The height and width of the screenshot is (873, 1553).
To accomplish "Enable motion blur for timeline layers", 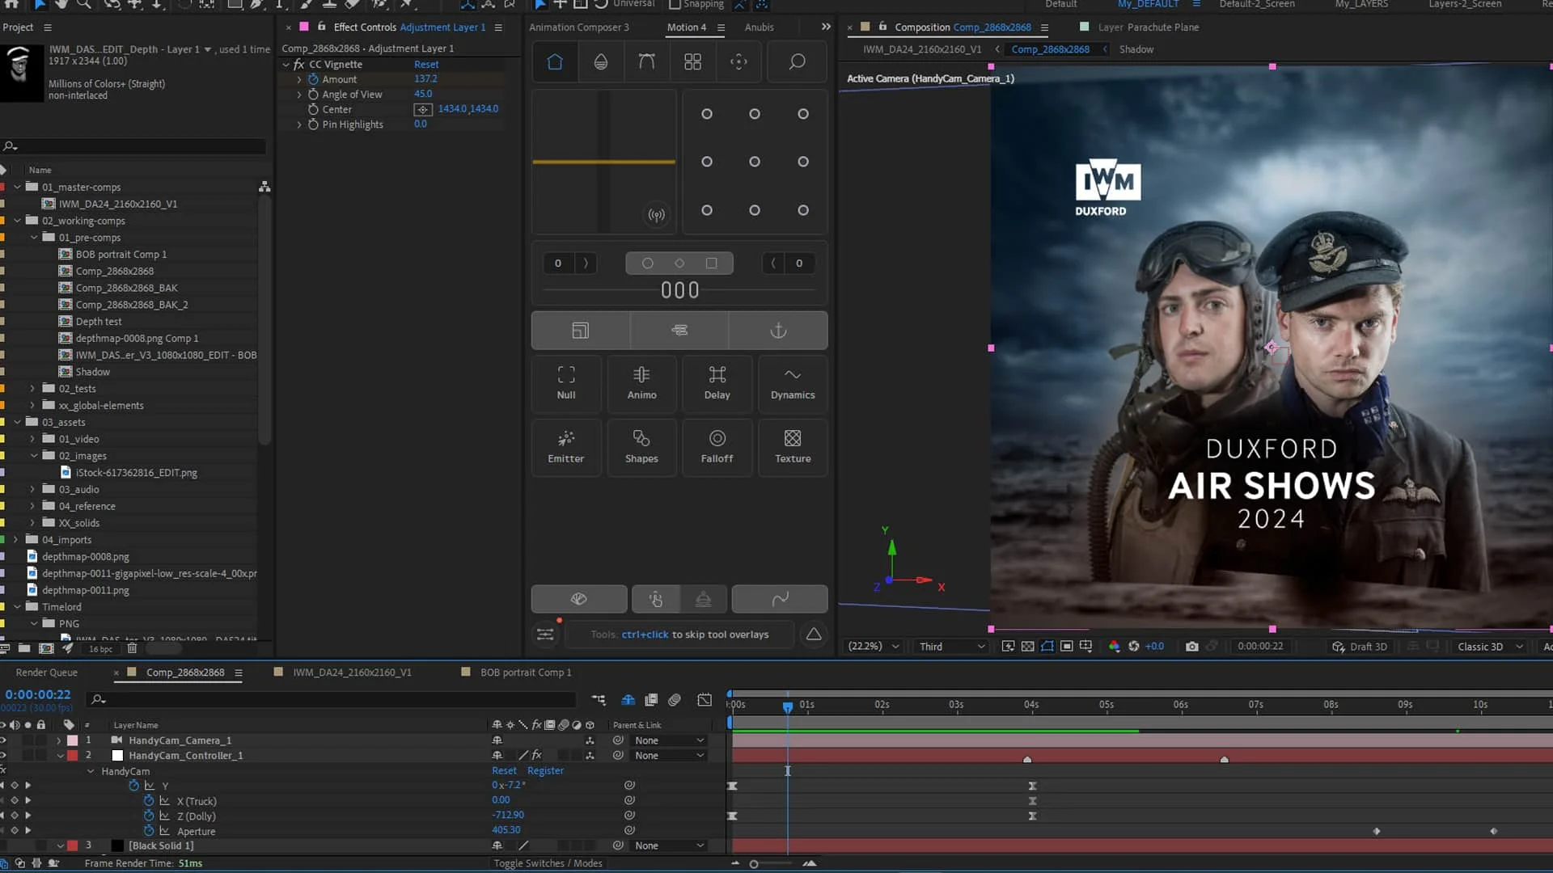I will coord(675,700).
